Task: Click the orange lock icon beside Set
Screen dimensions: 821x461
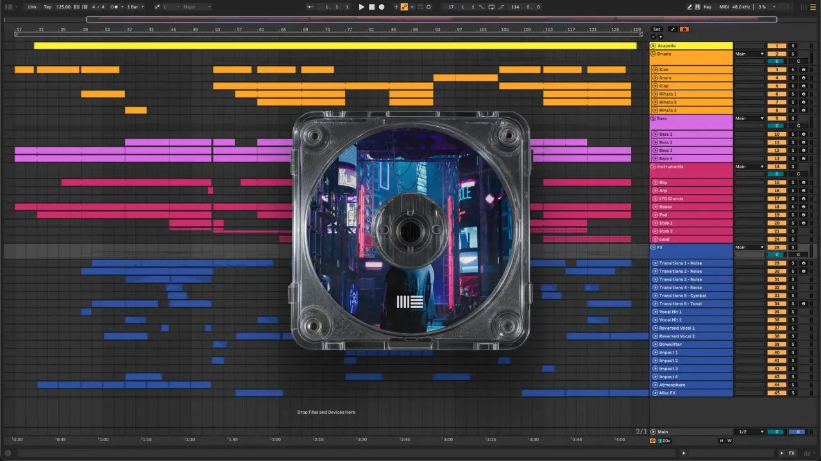Action: tap(684, 29)
